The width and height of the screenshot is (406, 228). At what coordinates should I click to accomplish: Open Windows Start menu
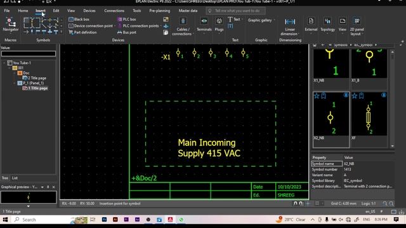5,220
